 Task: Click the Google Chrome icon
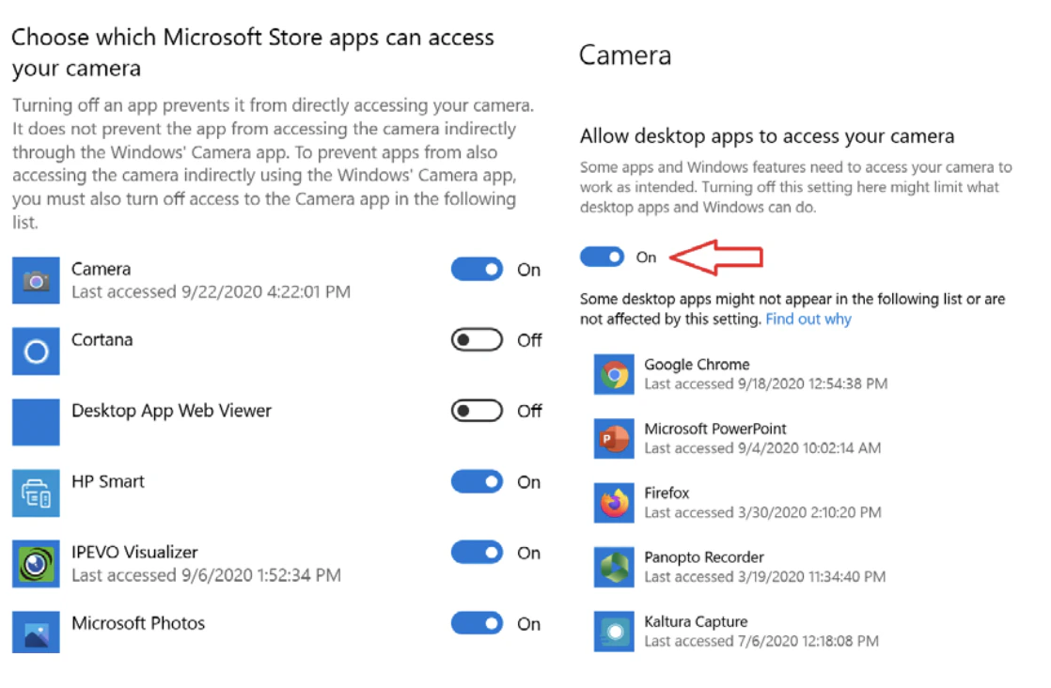pos(614,374)
